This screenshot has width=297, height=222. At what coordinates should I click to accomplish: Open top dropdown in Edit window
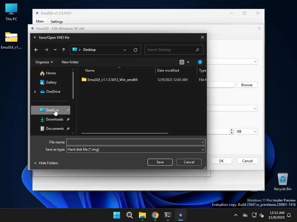point(255,62)
